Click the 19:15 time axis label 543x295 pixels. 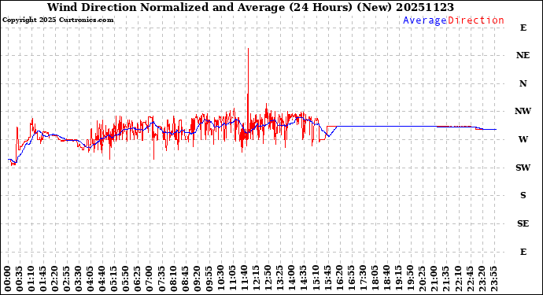click(399, 278)
